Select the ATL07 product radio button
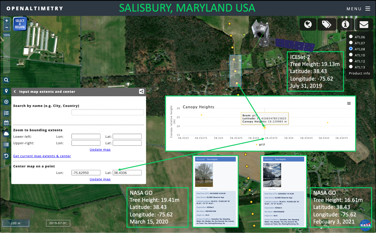This screenshot has width=376, height=233. click(351, 43)
